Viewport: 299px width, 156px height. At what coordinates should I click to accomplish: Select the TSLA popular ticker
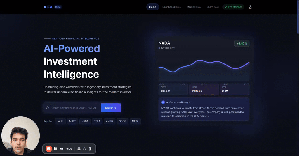point(97,121)
